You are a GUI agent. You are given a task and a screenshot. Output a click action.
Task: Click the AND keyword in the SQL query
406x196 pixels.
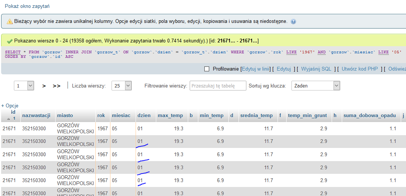point(321,52)
